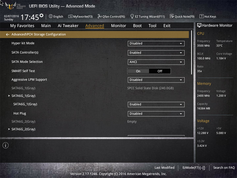Image resolution: width=237 pixels, height=178 pixels.
Task: Click the EzMode(F7) button
Action: coord(194,168)
